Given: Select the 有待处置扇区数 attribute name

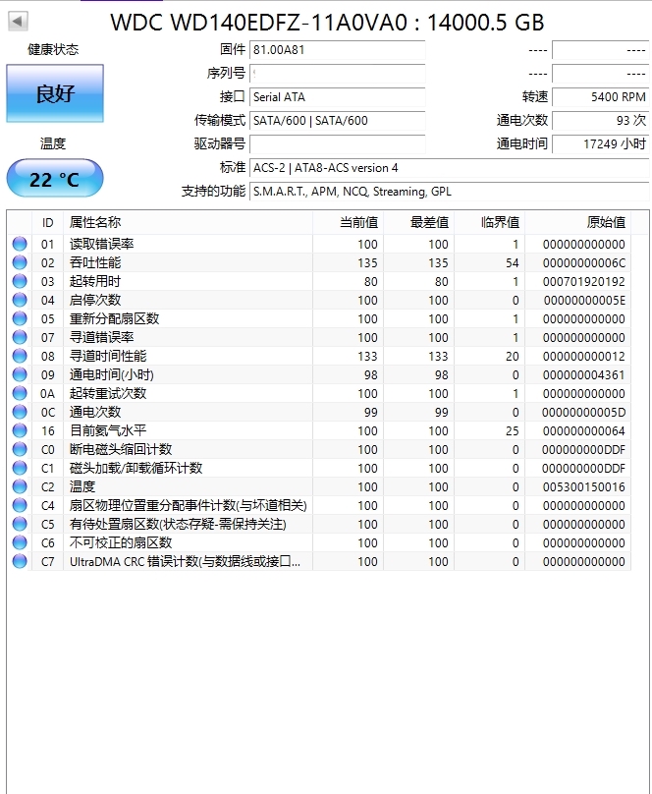Looking at the screenshot, I should pyautogui.click(x=178, y=525).
